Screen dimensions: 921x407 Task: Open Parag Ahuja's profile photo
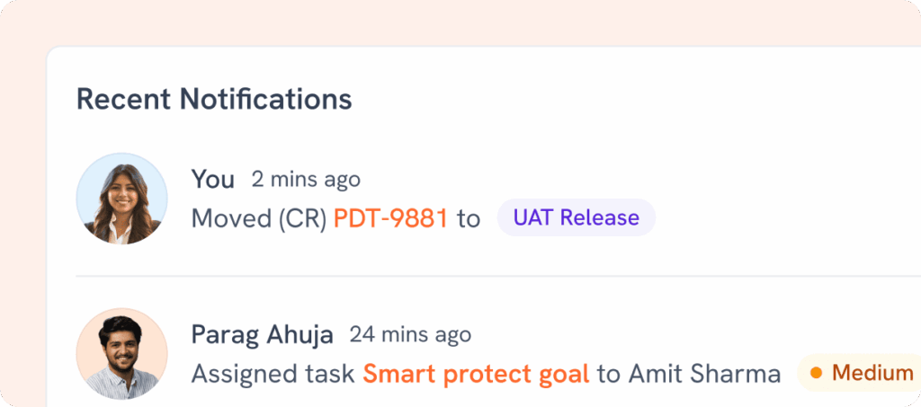pyautogui.click(x=121, y=354)
